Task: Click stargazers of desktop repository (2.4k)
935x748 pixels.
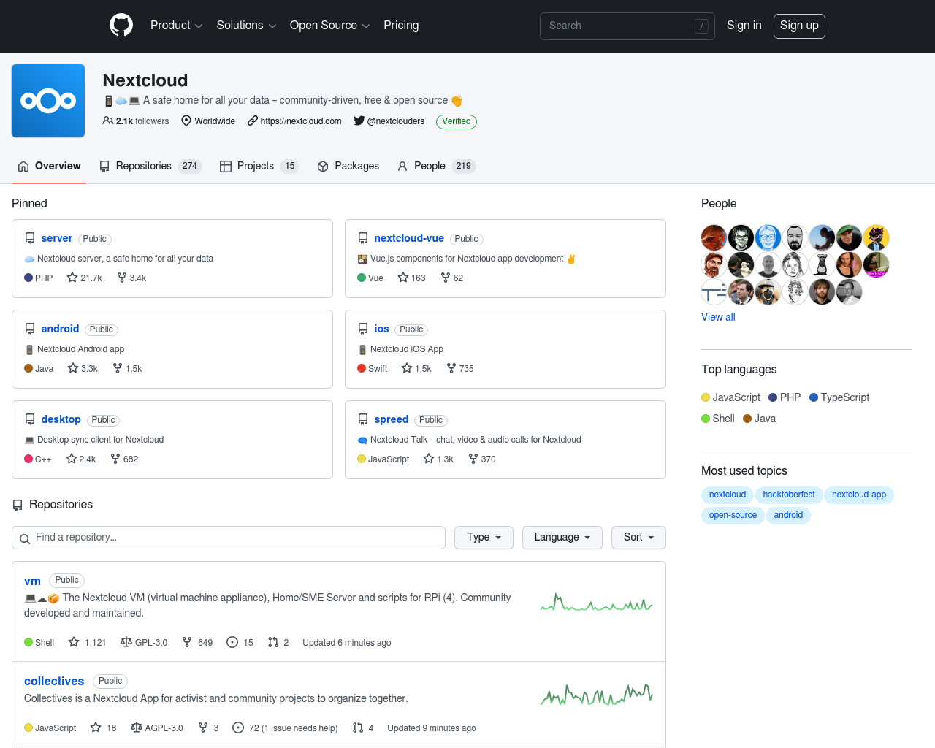Action: pyautogui.click(x=81, y=459)
